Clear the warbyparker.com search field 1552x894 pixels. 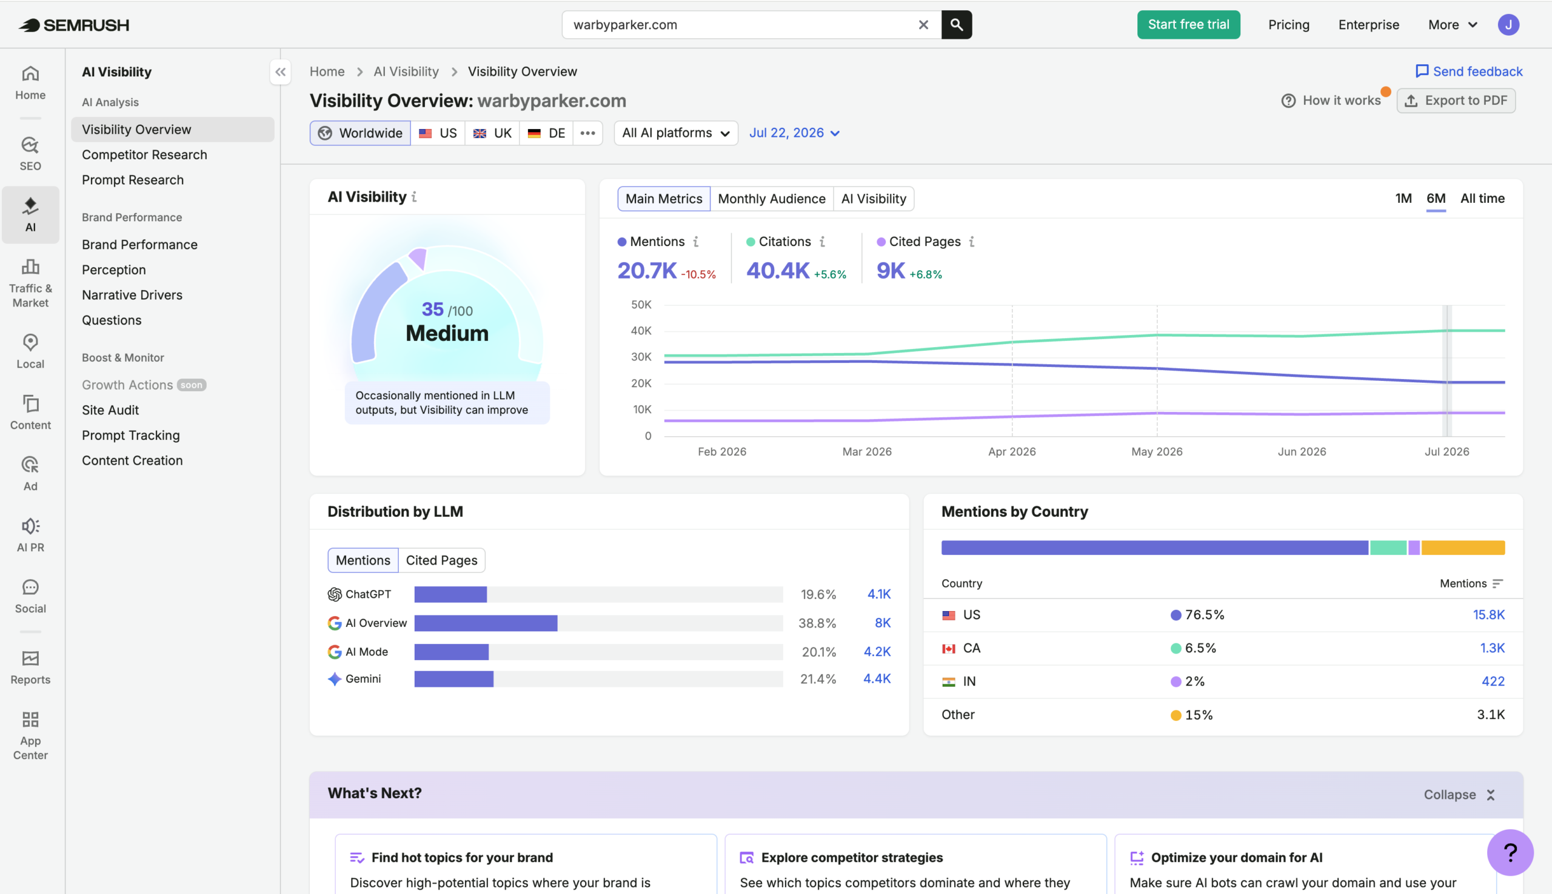click(x=923, y=25)
